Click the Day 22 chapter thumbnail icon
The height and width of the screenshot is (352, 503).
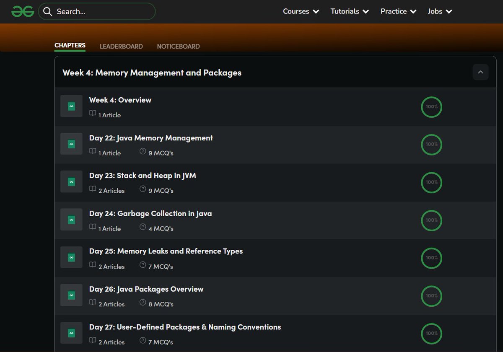click(x=71, y=144)
